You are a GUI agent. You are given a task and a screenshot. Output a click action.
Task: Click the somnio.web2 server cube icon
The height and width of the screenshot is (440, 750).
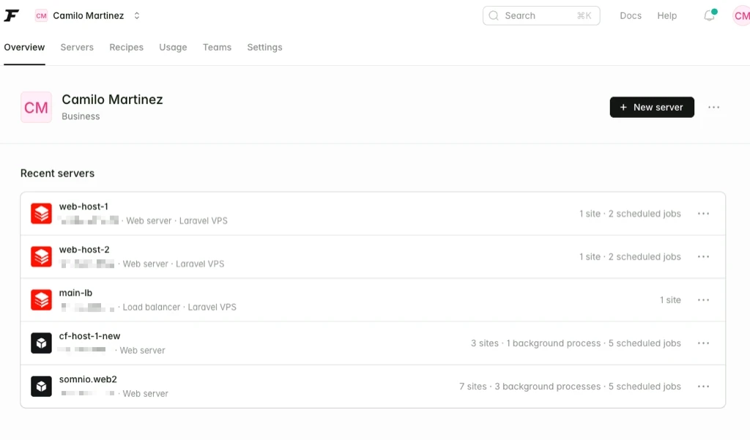(41, 387)
